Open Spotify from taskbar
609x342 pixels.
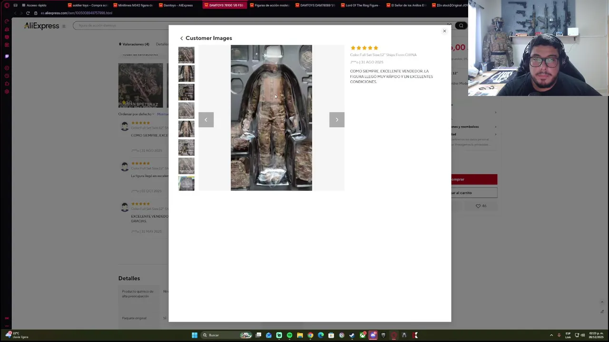tap(290, 335)
